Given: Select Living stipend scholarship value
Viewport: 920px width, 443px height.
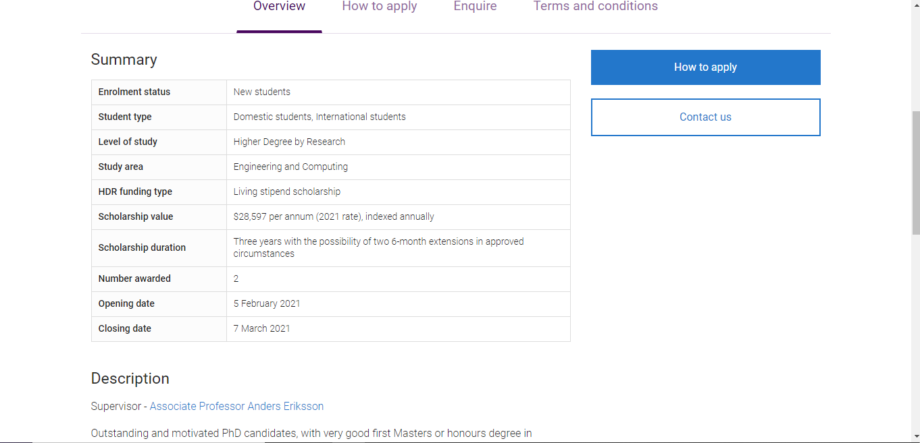Looking at the screenshot, I should click(x=287, y=192).
